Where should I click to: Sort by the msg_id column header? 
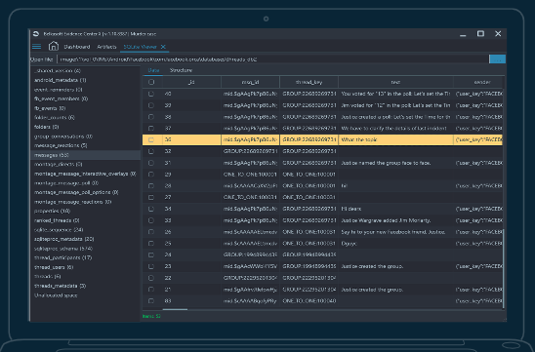[x=250, y=82]
